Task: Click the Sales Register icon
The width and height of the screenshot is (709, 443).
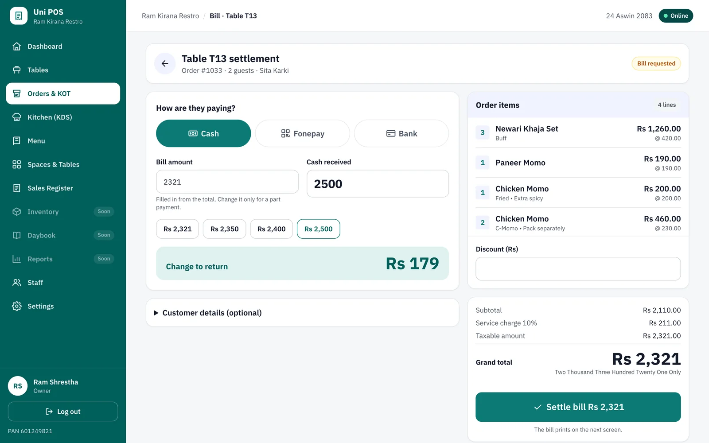Action: [x=17, y=188]
